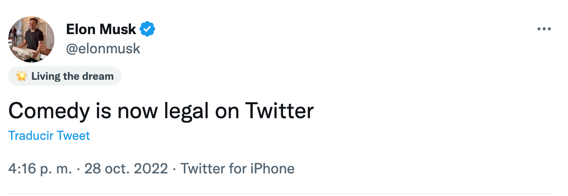Click the Living the dream status label
568x196 pixels.
coord(72,76)
